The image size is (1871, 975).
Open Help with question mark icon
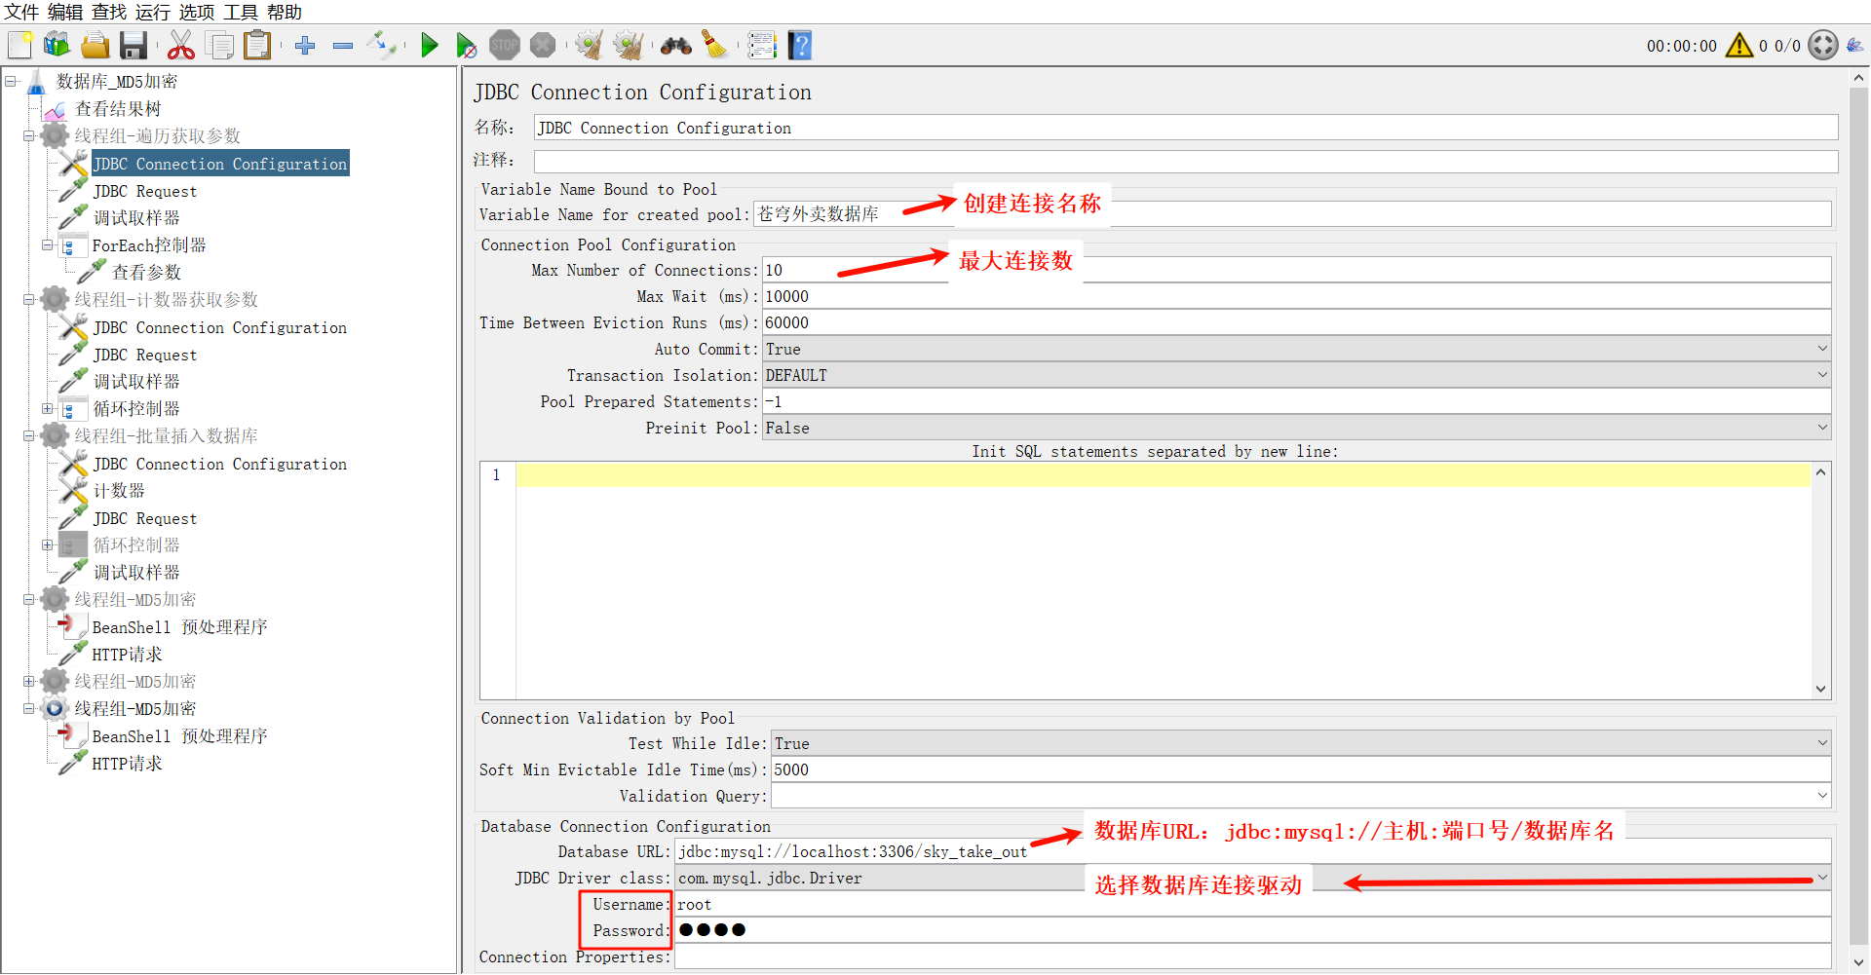click(x=800, y=45)
